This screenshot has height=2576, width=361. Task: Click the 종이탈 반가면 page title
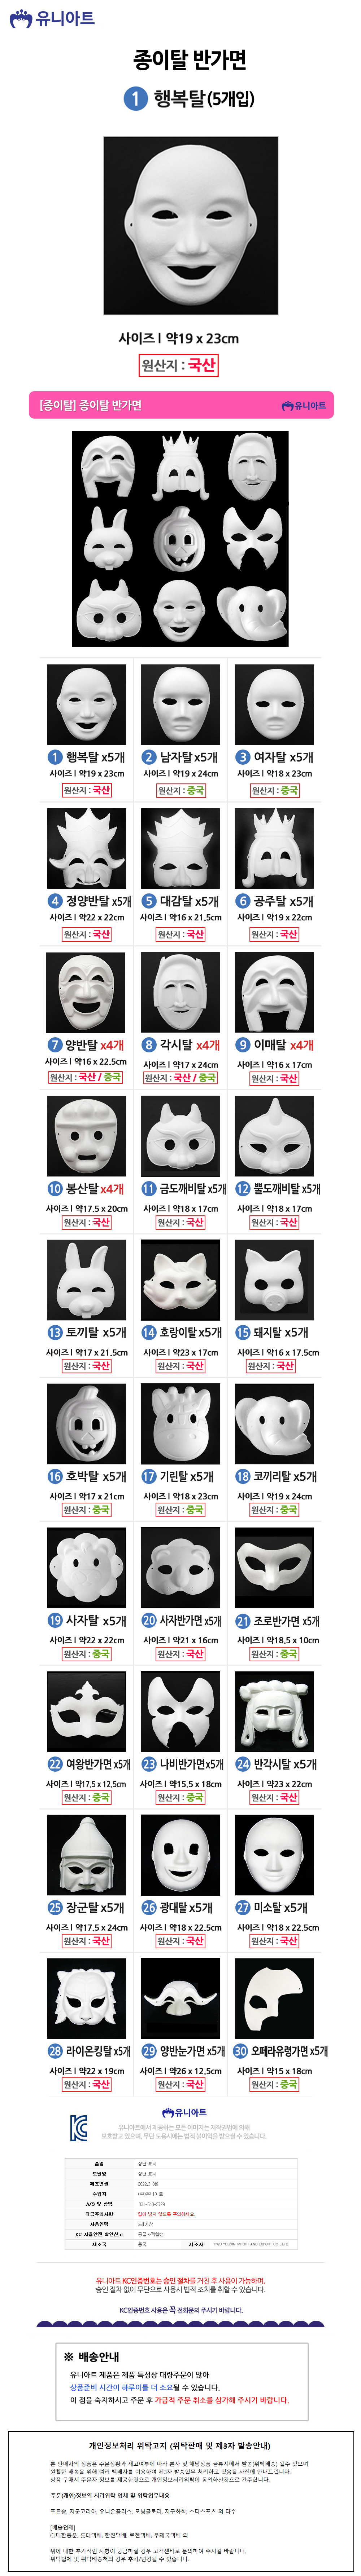click(x=190, y=60)
